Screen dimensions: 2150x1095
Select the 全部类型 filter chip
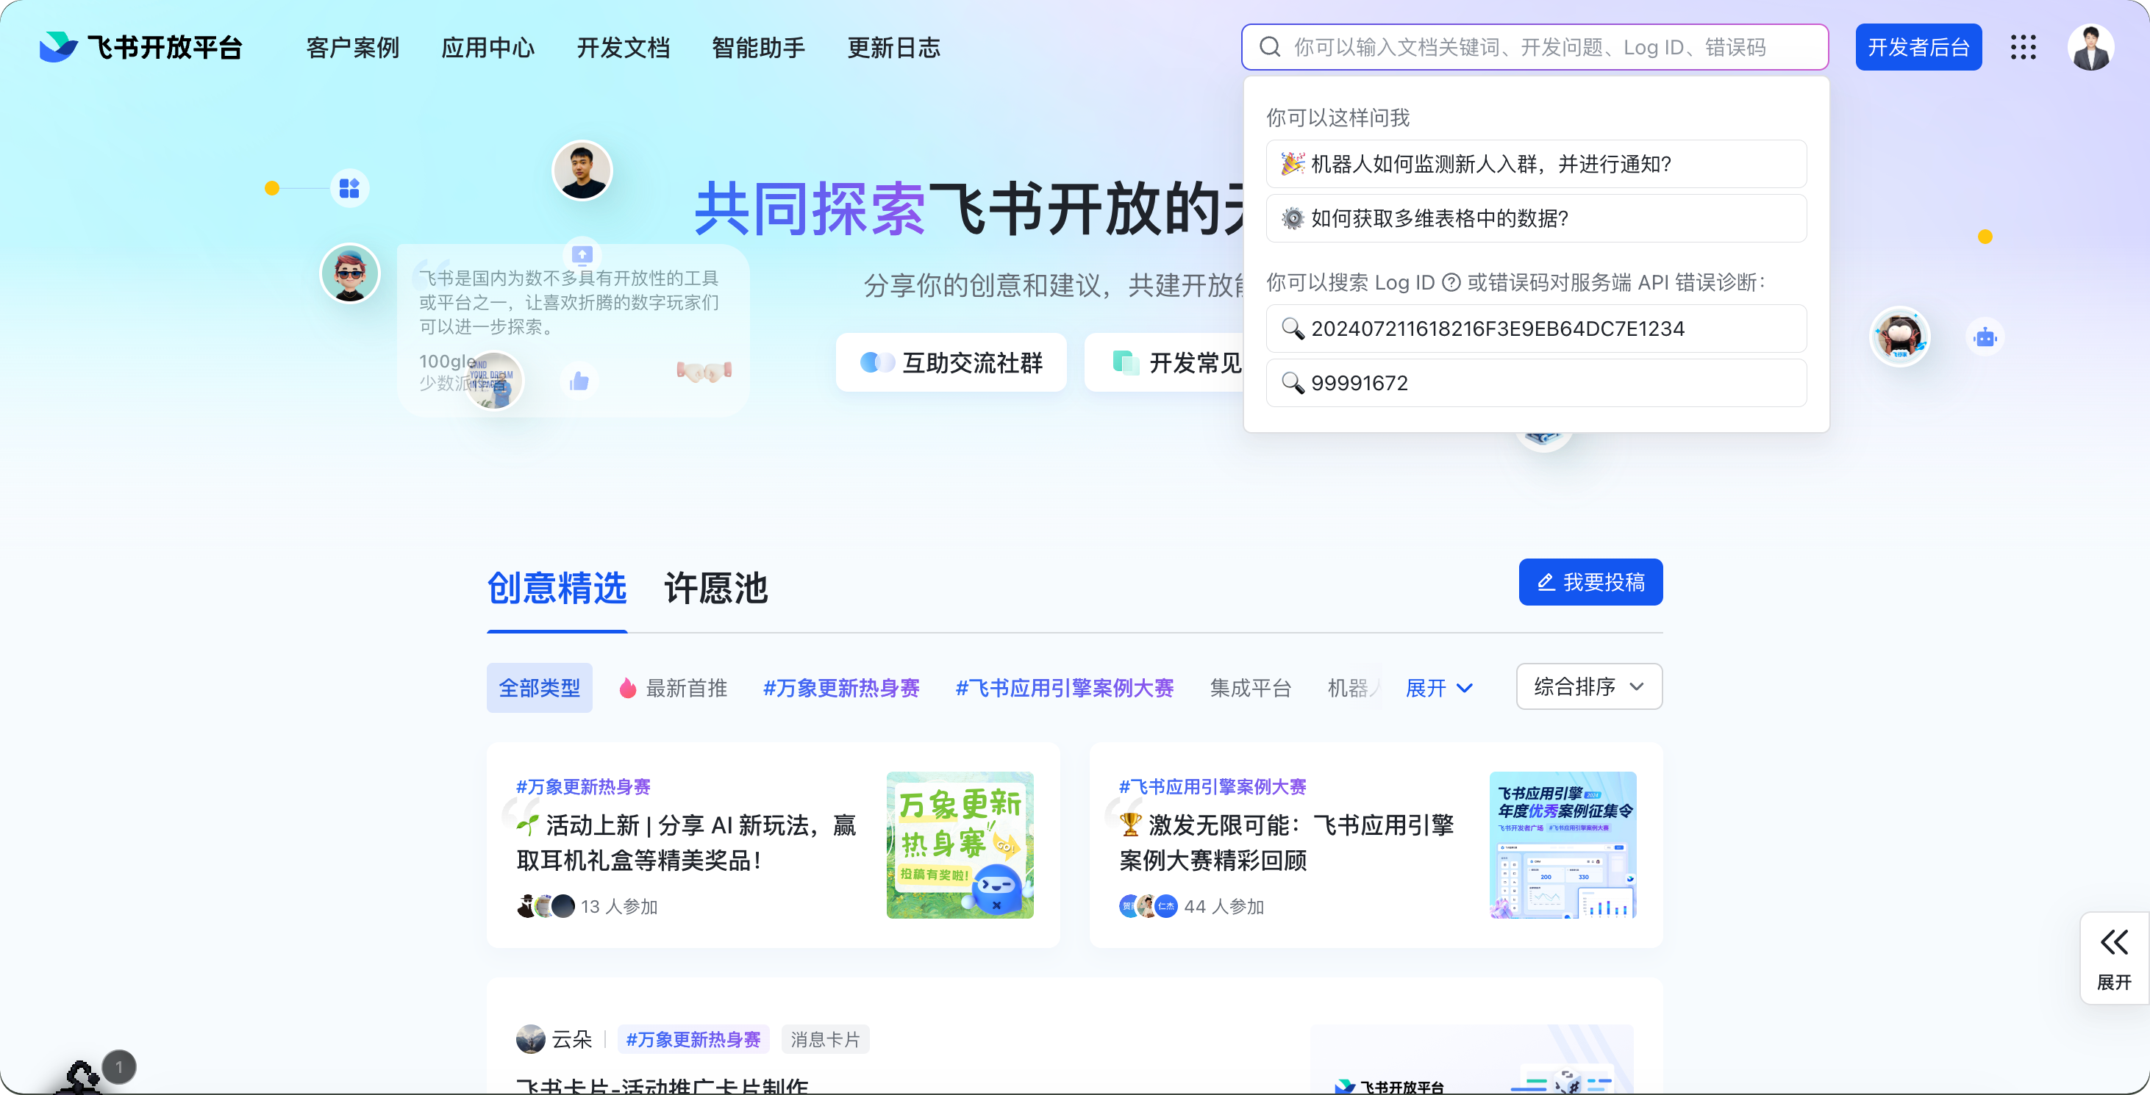point(539,688)
